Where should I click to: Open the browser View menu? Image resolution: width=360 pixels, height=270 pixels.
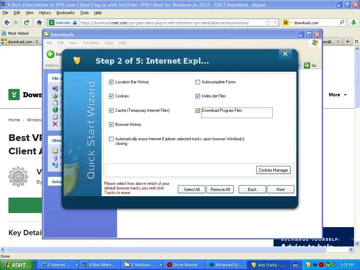point(30,13)
